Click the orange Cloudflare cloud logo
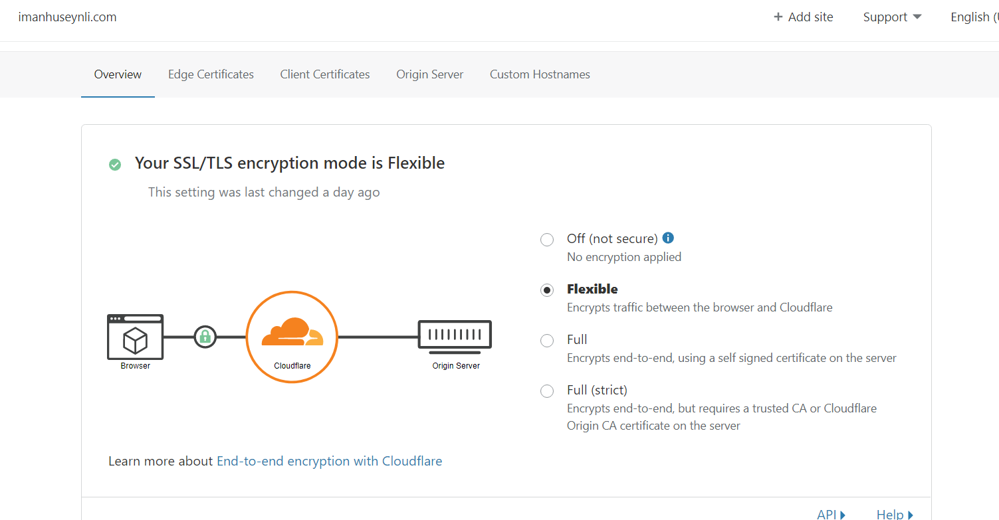The height and width of the screenshot is (520, 999). coord(292,332)
